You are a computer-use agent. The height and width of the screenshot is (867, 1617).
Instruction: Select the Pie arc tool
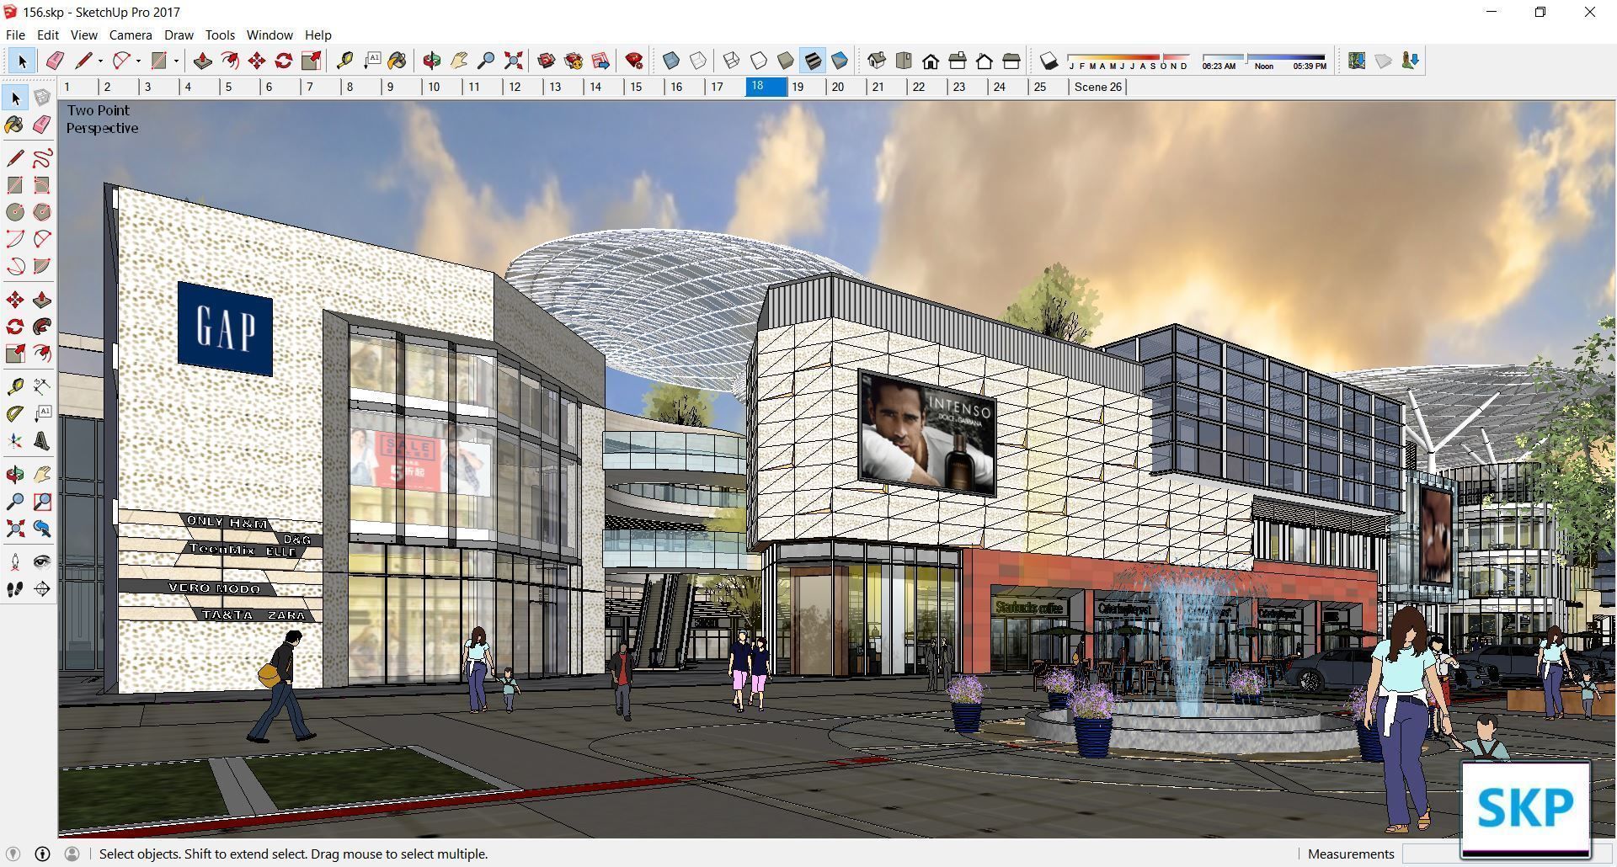(42, 266)
